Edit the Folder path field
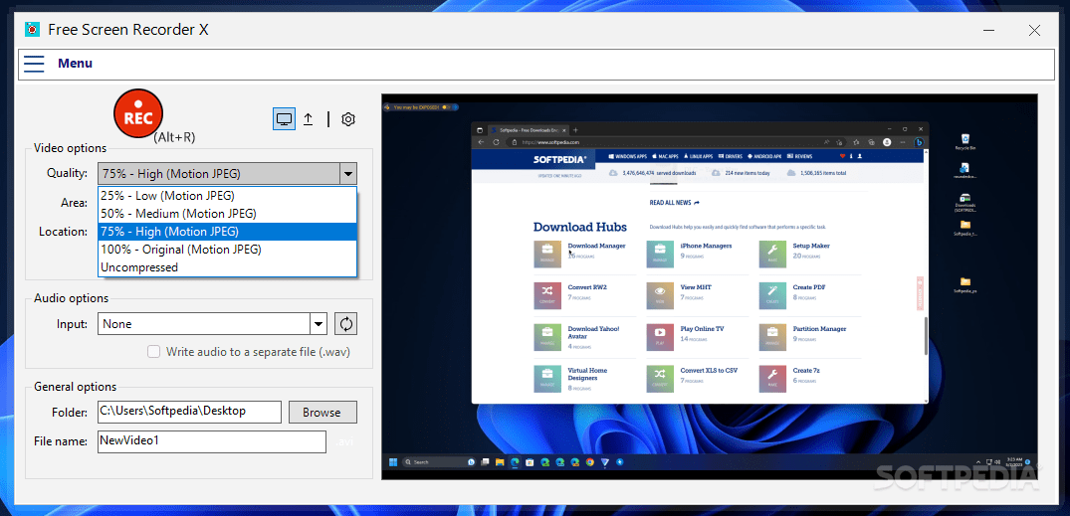The width and height of the screenshot is (1070, 516). tap(190, 412)
